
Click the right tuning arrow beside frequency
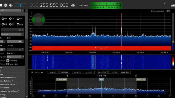[x=74, y=5]
